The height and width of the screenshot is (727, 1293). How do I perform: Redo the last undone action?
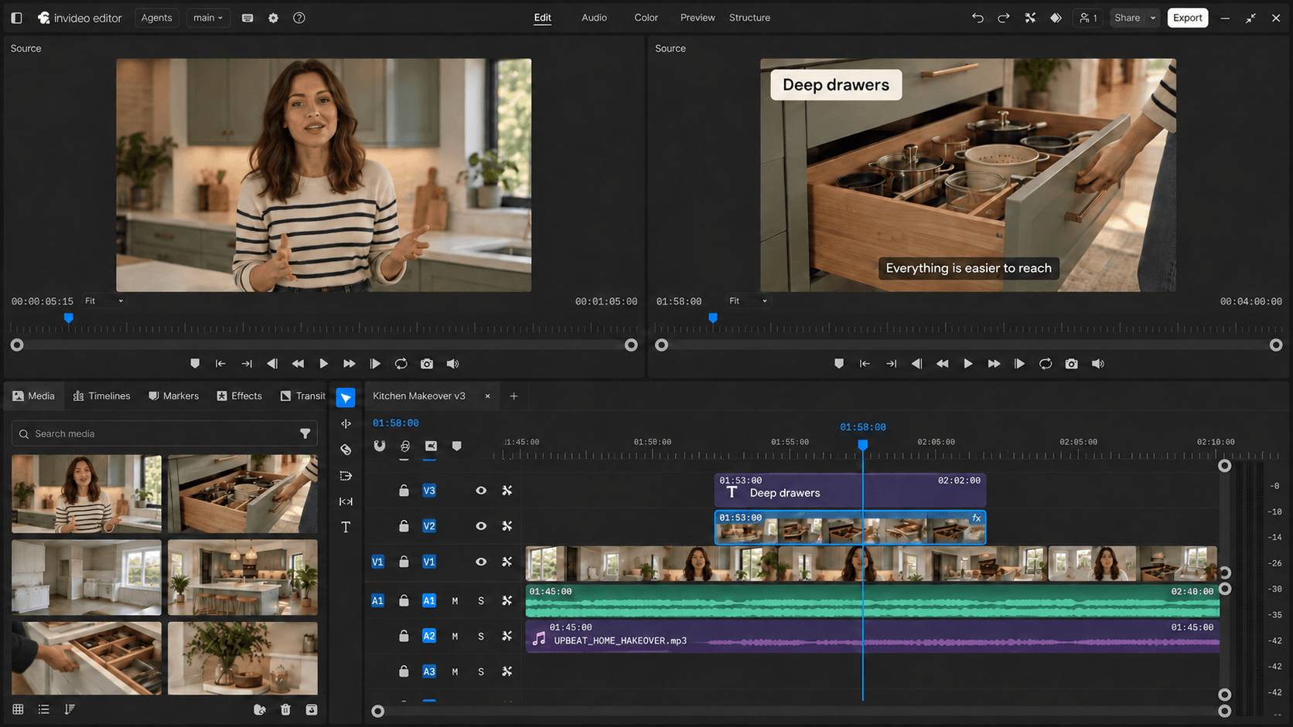[x=1004, y=18]
